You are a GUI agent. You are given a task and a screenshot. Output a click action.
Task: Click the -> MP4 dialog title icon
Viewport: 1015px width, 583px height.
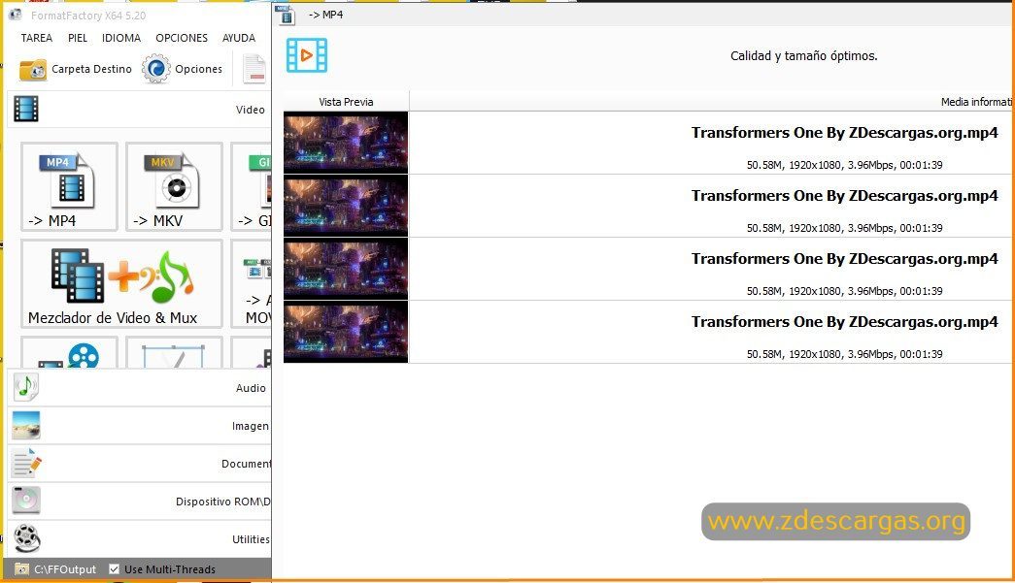coord(285,14)
